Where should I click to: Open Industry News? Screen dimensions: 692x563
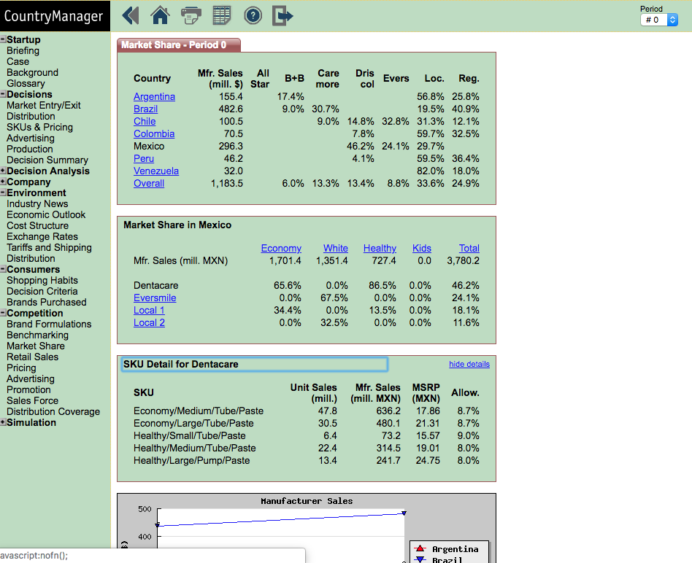point(37,203)
